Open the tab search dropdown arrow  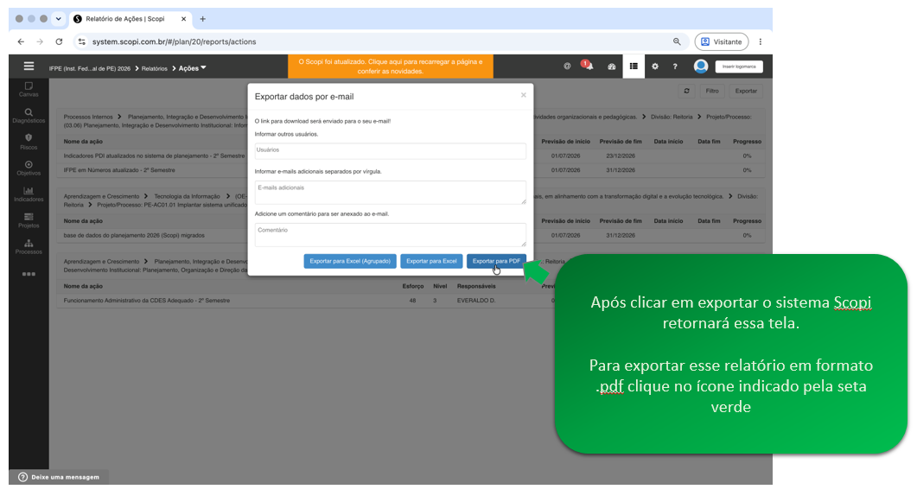pyautogui.click(x=59, y=19)
